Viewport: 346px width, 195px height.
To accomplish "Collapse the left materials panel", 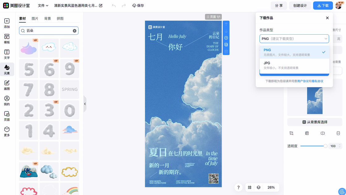I will 85,104.
